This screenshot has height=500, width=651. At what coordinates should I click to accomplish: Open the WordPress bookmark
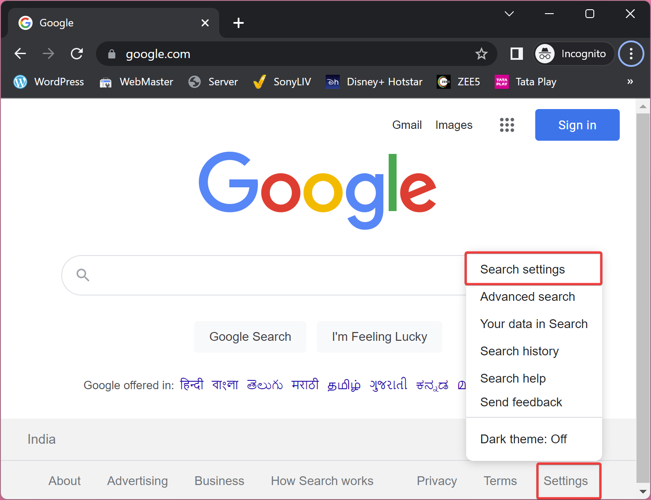[x=49, y=82]
